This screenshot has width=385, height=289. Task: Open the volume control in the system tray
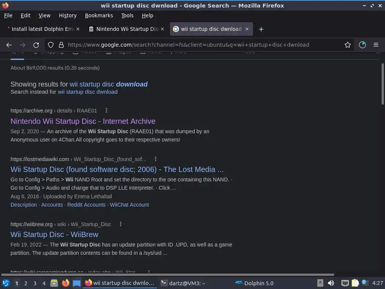tap(331, 283)
